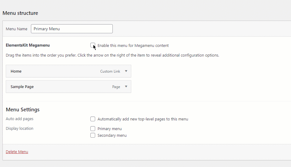291x167 pixels.
Task: Select the Home menu item title
Action: pos(16,71)
